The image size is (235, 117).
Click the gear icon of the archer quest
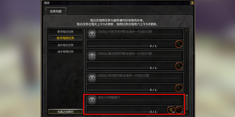92,34
